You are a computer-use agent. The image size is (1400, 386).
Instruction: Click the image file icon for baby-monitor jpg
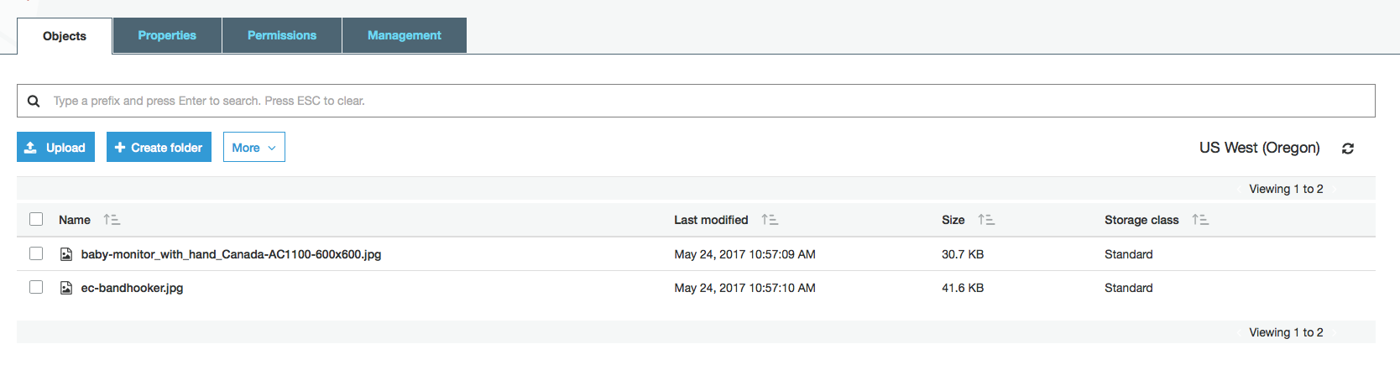tap(66, 254)
